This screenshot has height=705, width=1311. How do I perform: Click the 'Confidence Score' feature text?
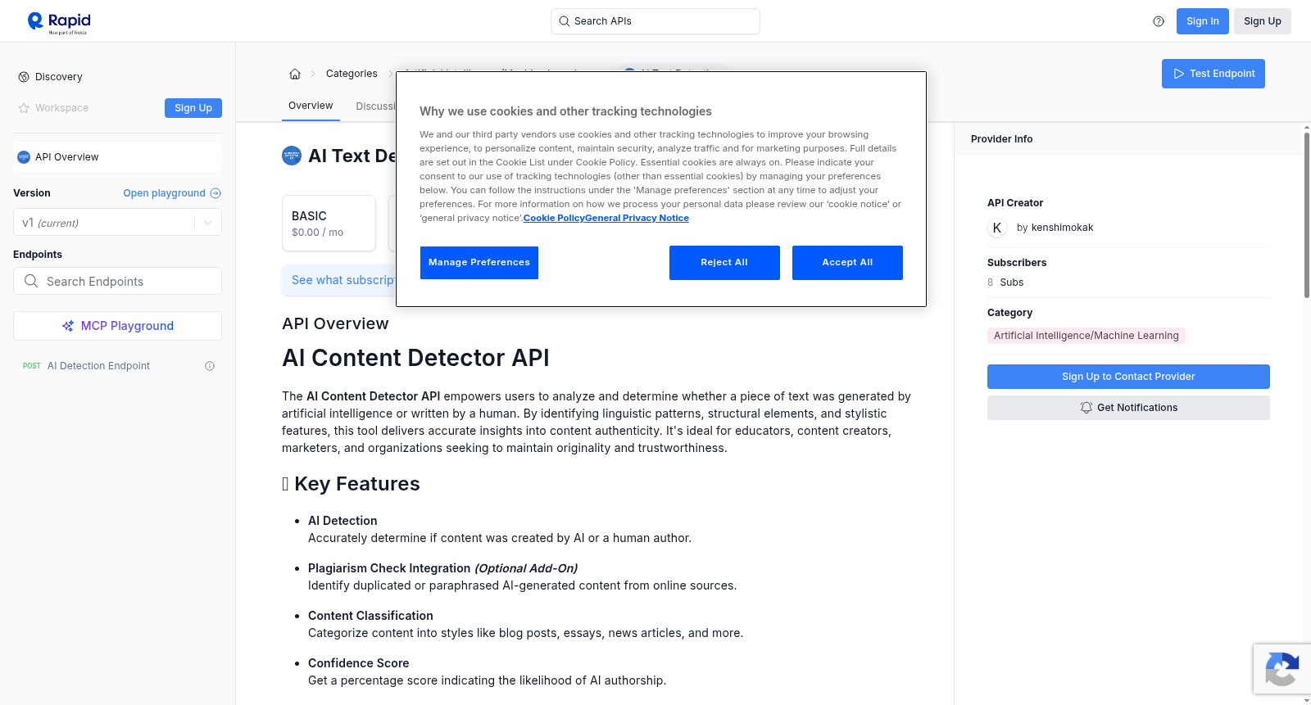(358, 663)
